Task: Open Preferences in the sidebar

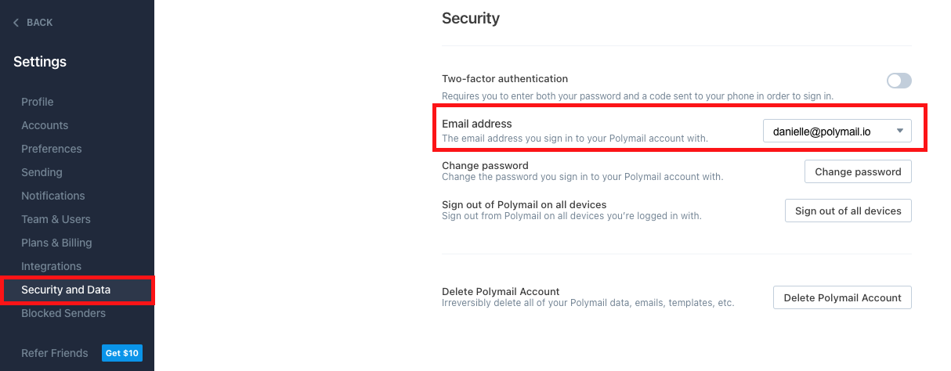Action: click(x=52, y=149)
